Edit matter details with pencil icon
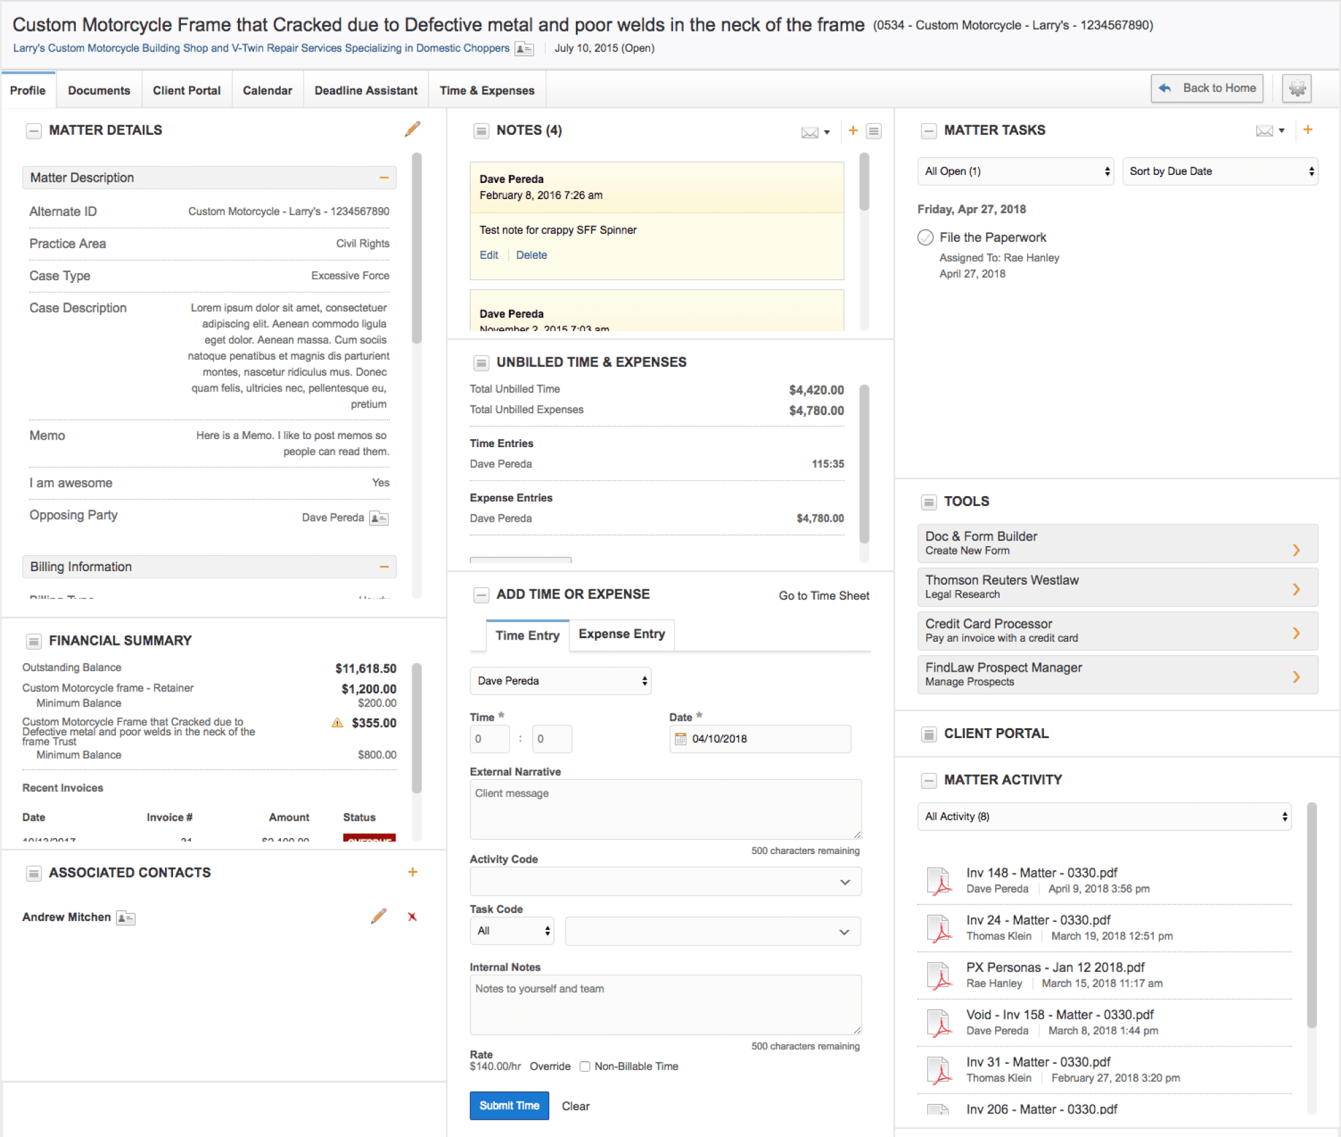Image resolution: width=1341 pixels, height=1137 pixels. (412, 129)
